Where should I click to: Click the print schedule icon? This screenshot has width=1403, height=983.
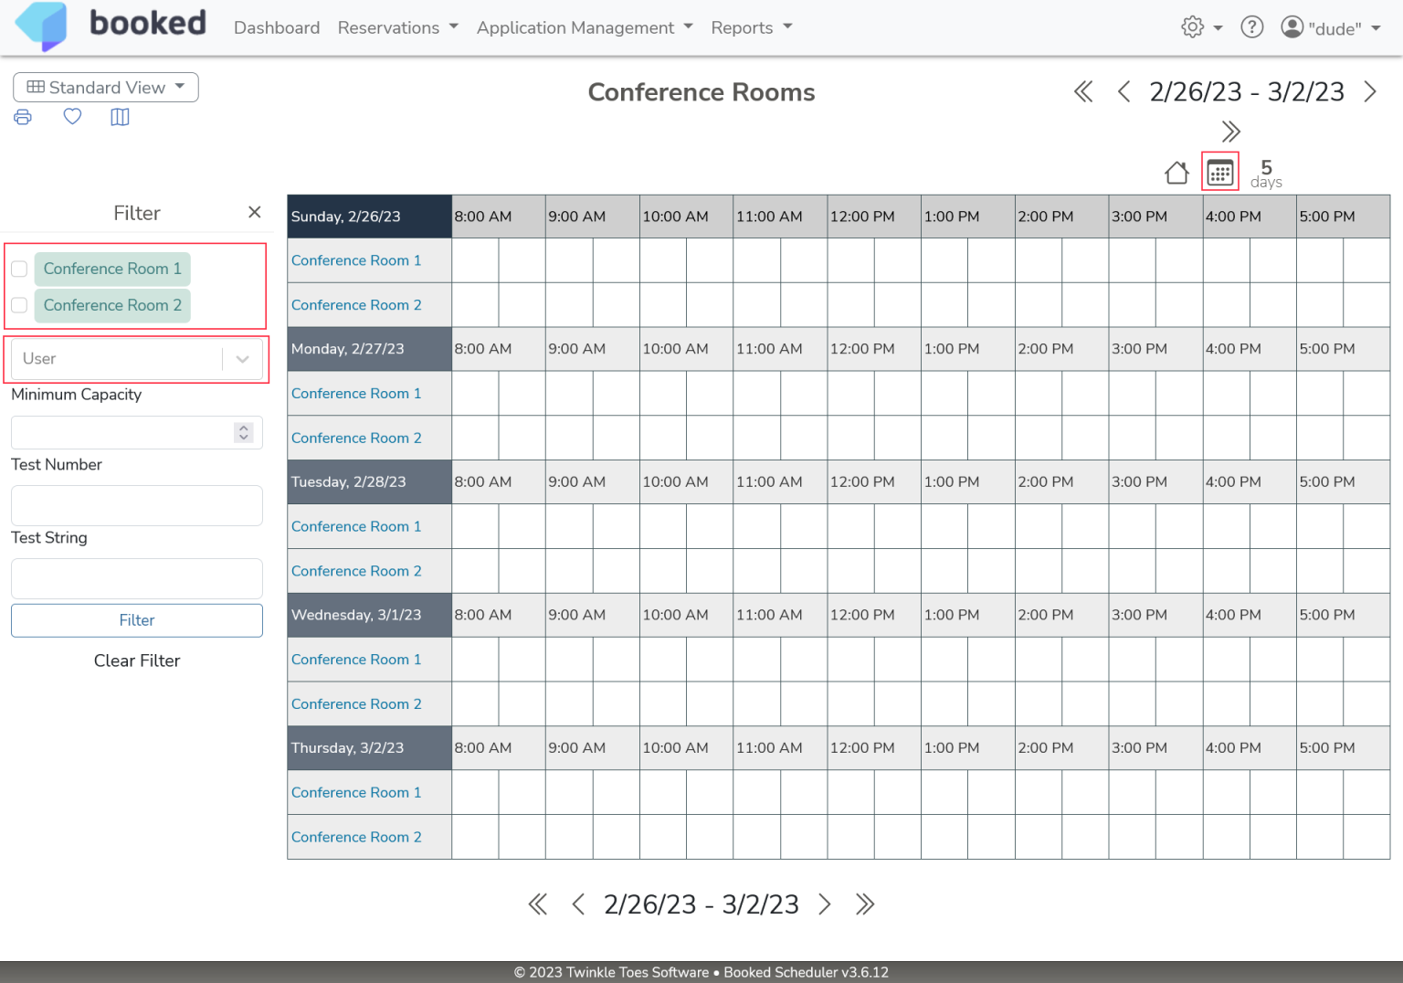23,117
